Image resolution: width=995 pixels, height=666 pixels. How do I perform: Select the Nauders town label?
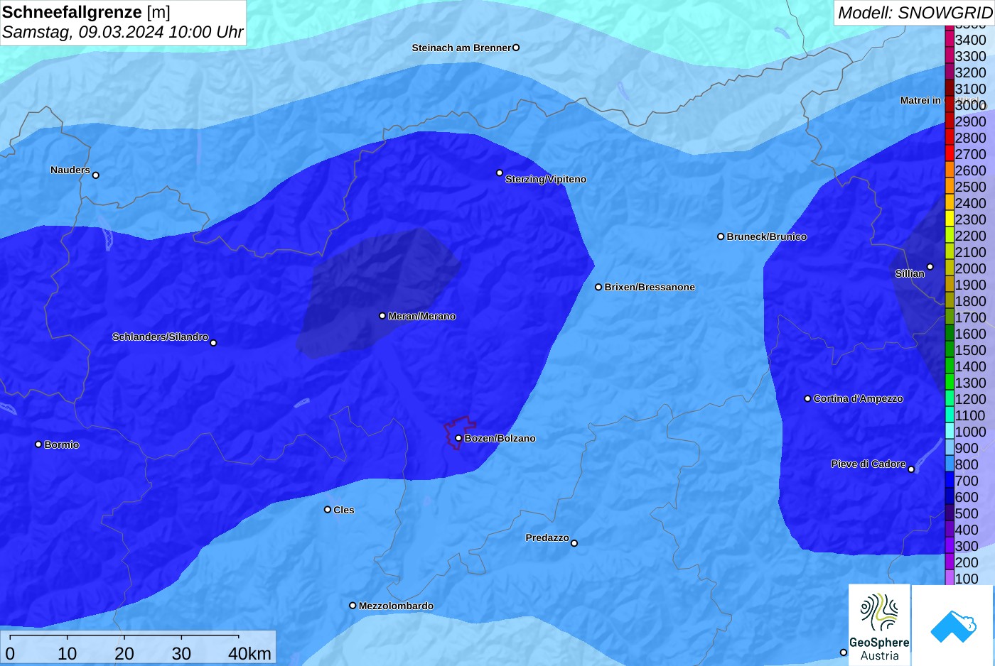pyautogui.click(x=70, y=170)
